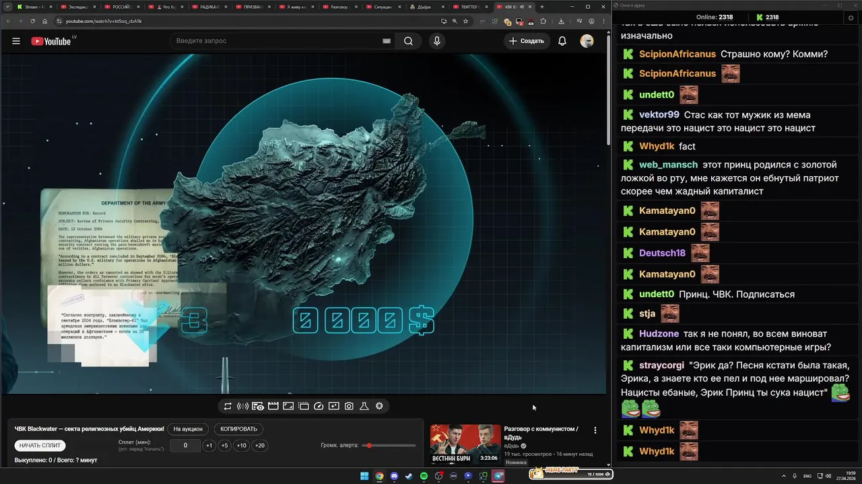Click the YouTube logo to go home

tap(51, 41)
